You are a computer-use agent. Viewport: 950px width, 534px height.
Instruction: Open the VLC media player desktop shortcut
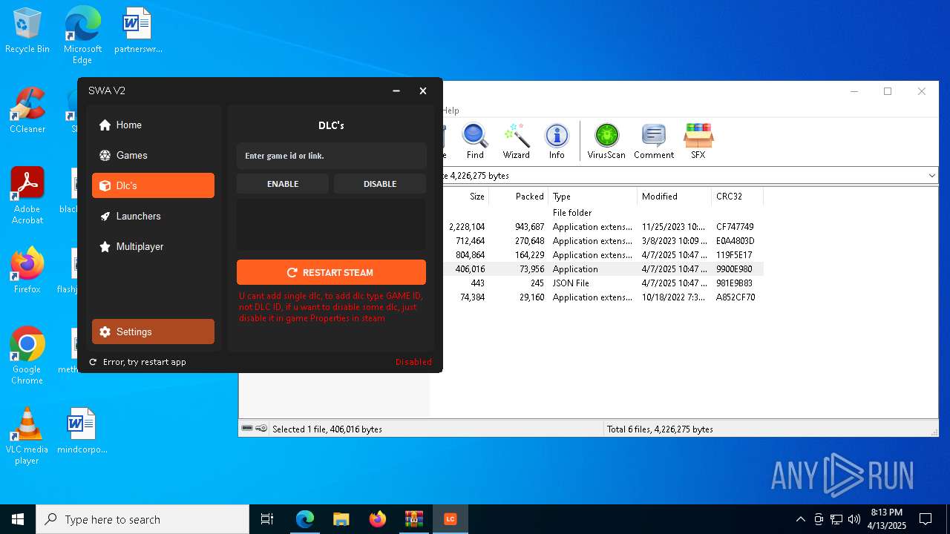click(27, 435)
